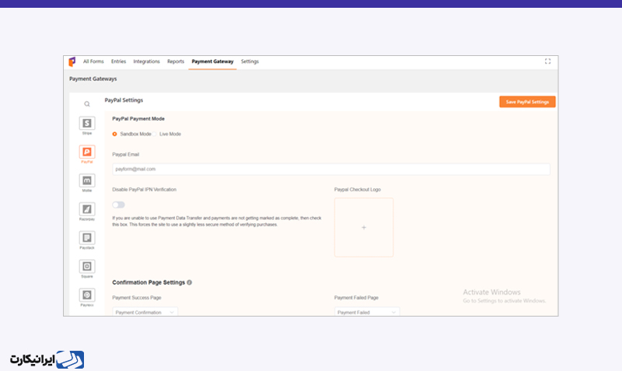Open the Payment Failed Page dropdown
The width and height of the screenshot is (622, 371).
point(367,312)
